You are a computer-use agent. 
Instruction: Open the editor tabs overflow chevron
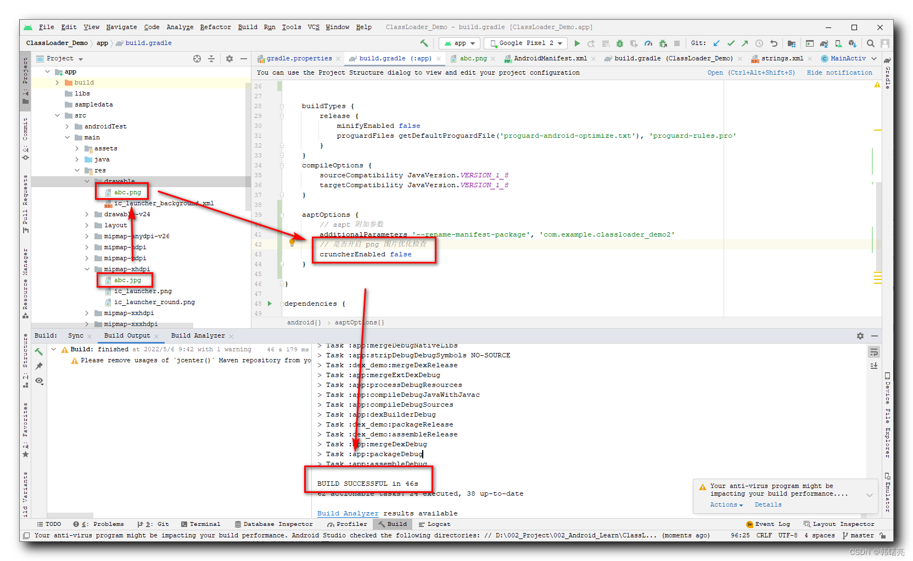click(x=874, y=58)
